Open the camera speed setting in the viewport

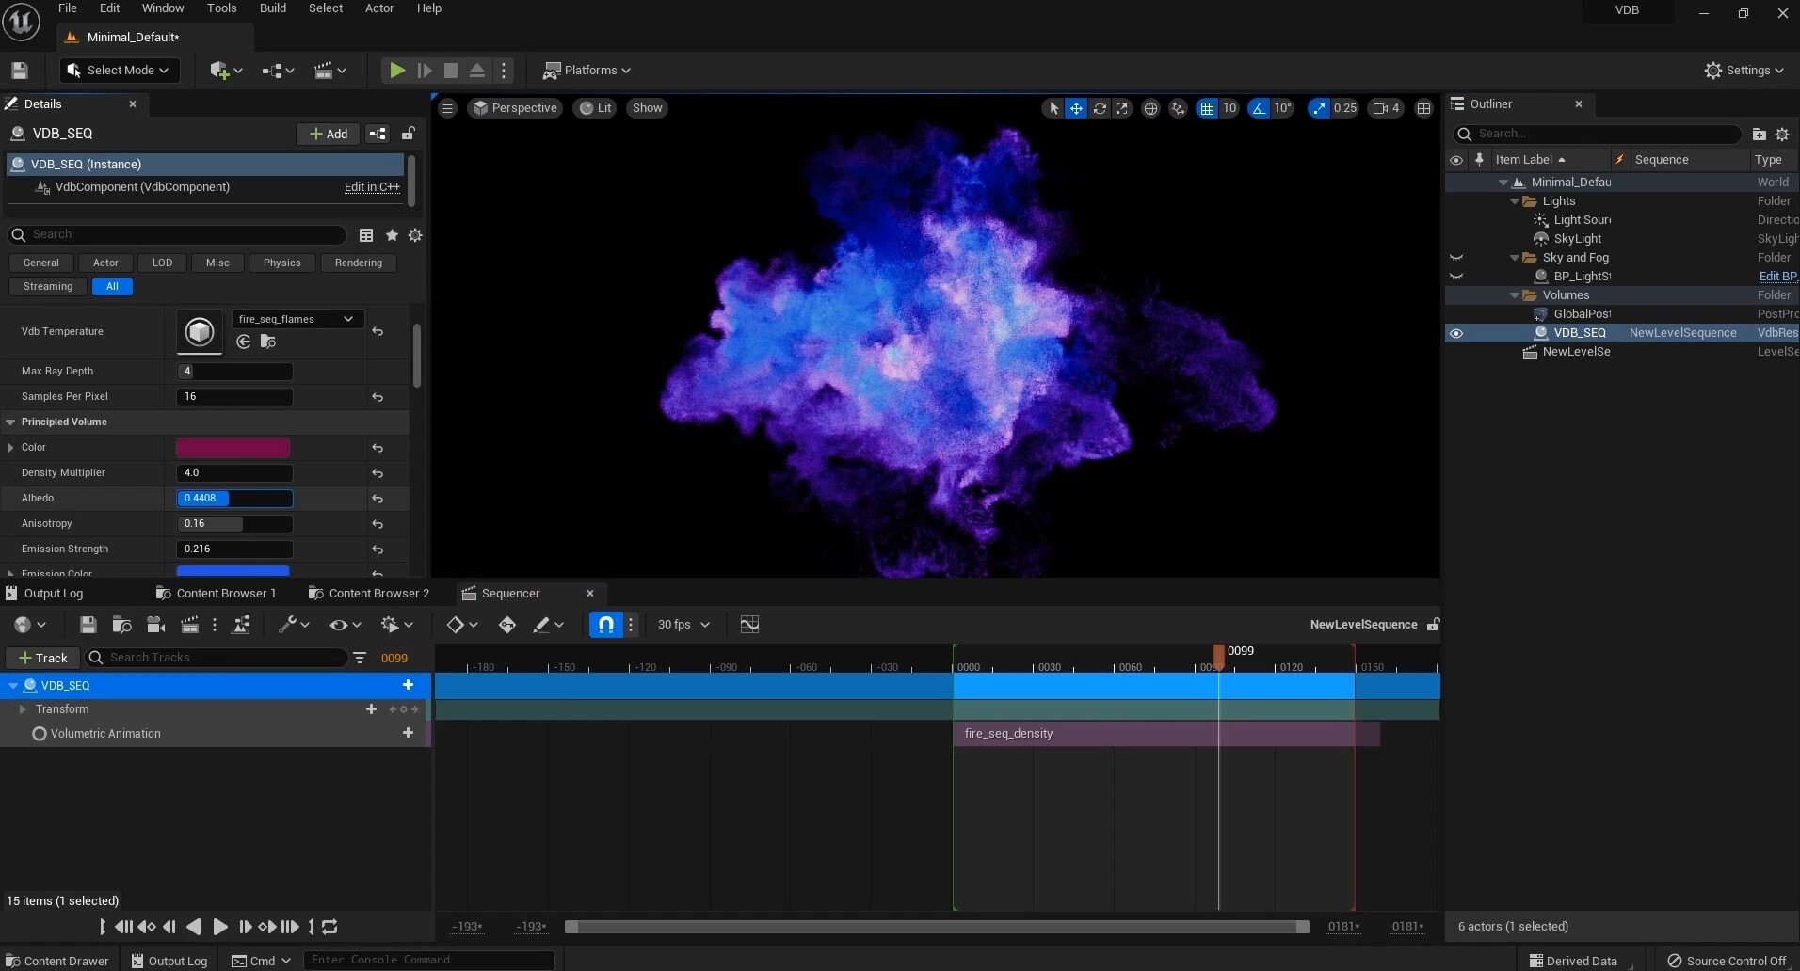[x=1385, y=108]
